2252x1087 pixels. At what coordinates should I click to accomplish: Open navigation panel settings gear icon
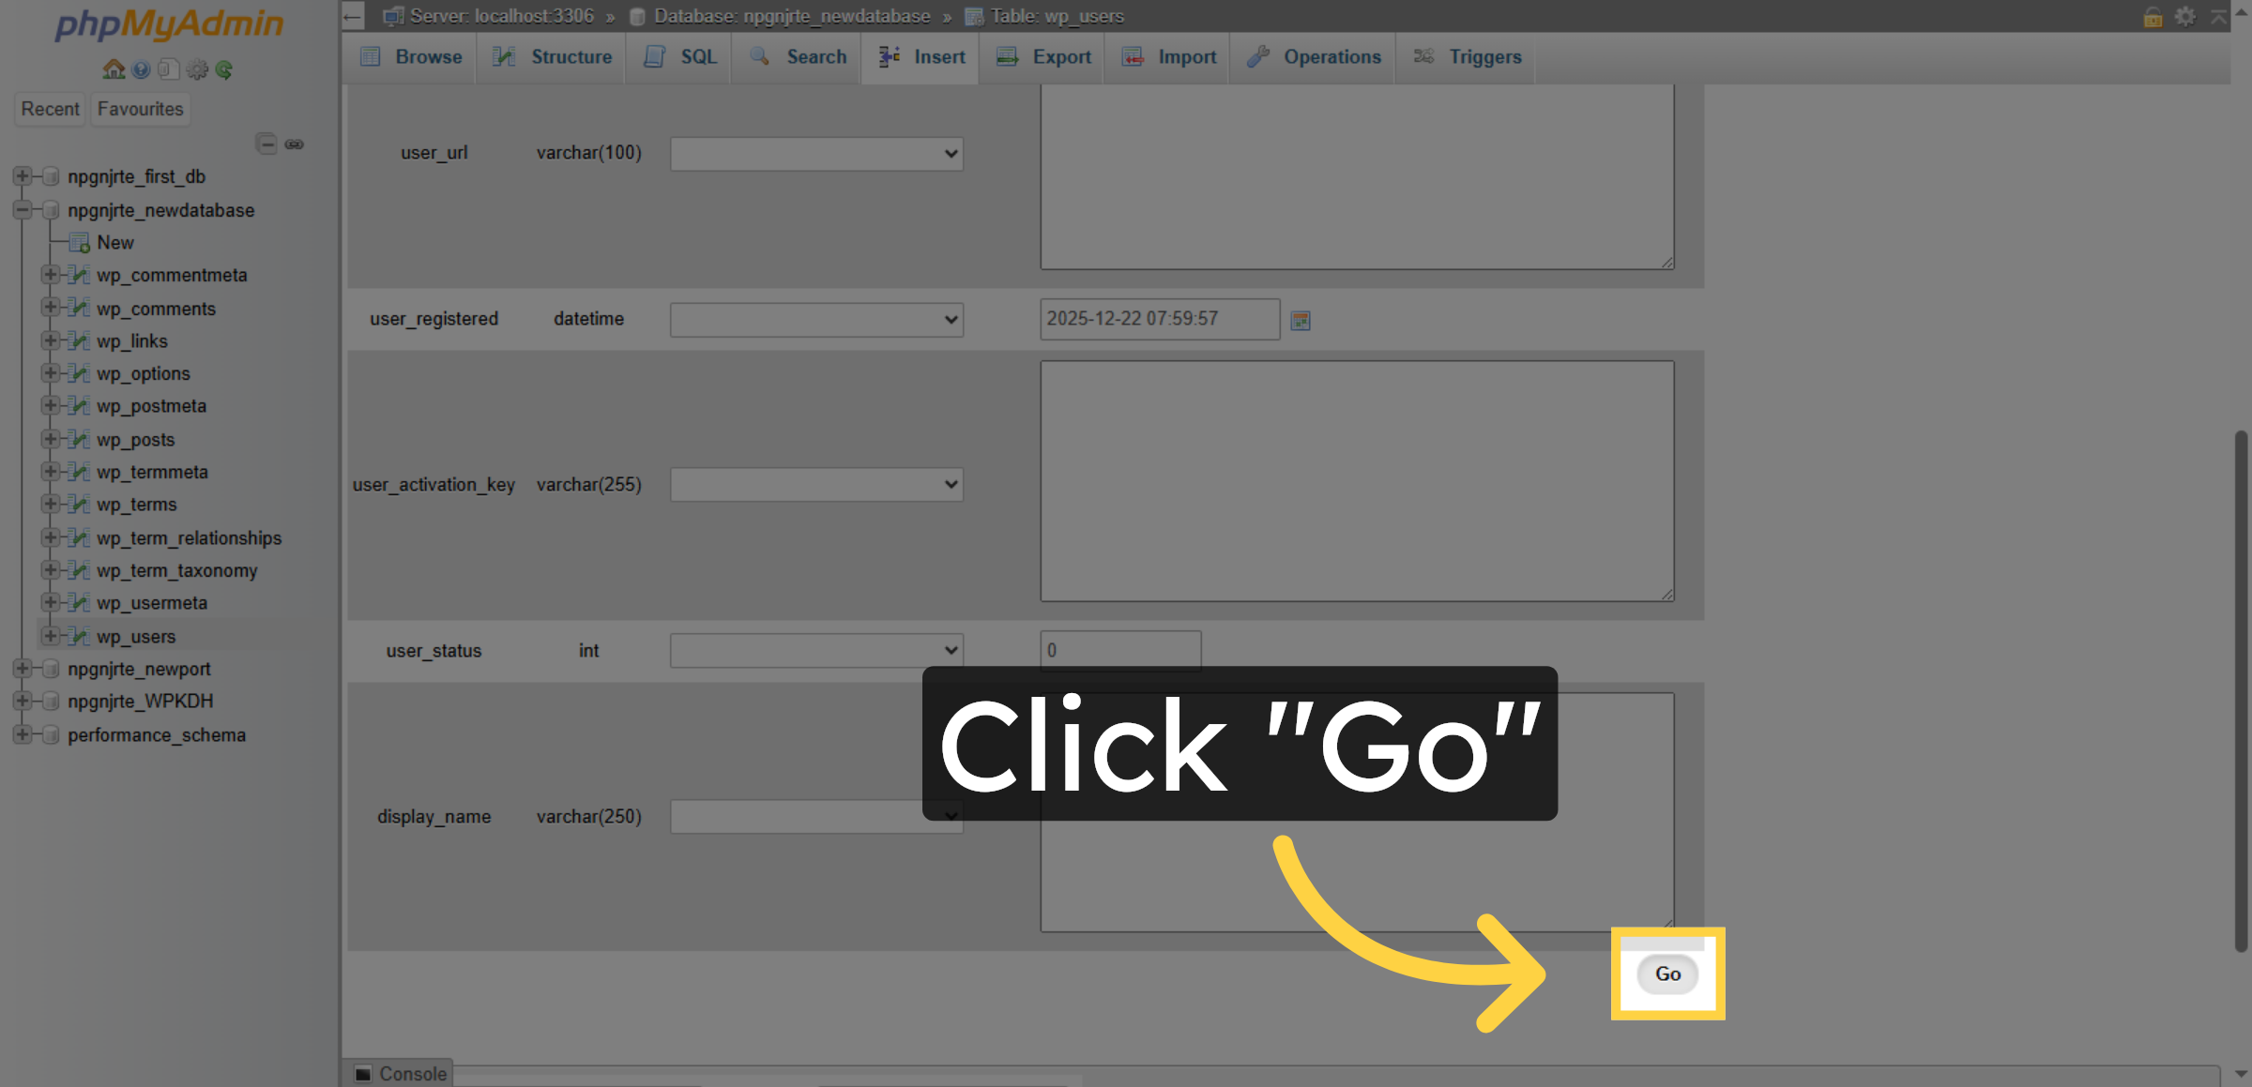(x=197, y=69)
